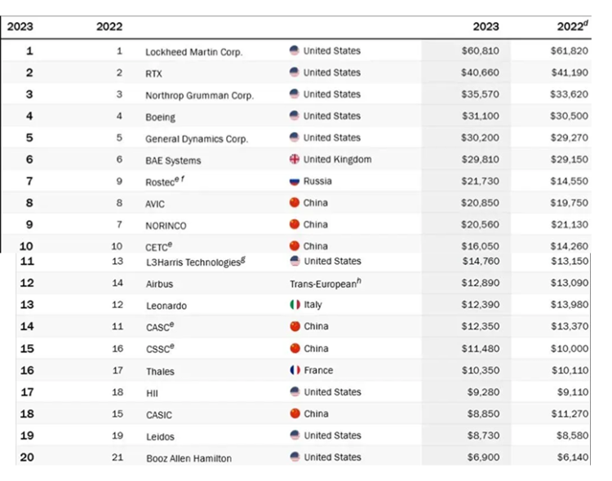Click the US flag in Boeing row
The height and width of the screenshot is (481, 612).
[x=295, y=116]
